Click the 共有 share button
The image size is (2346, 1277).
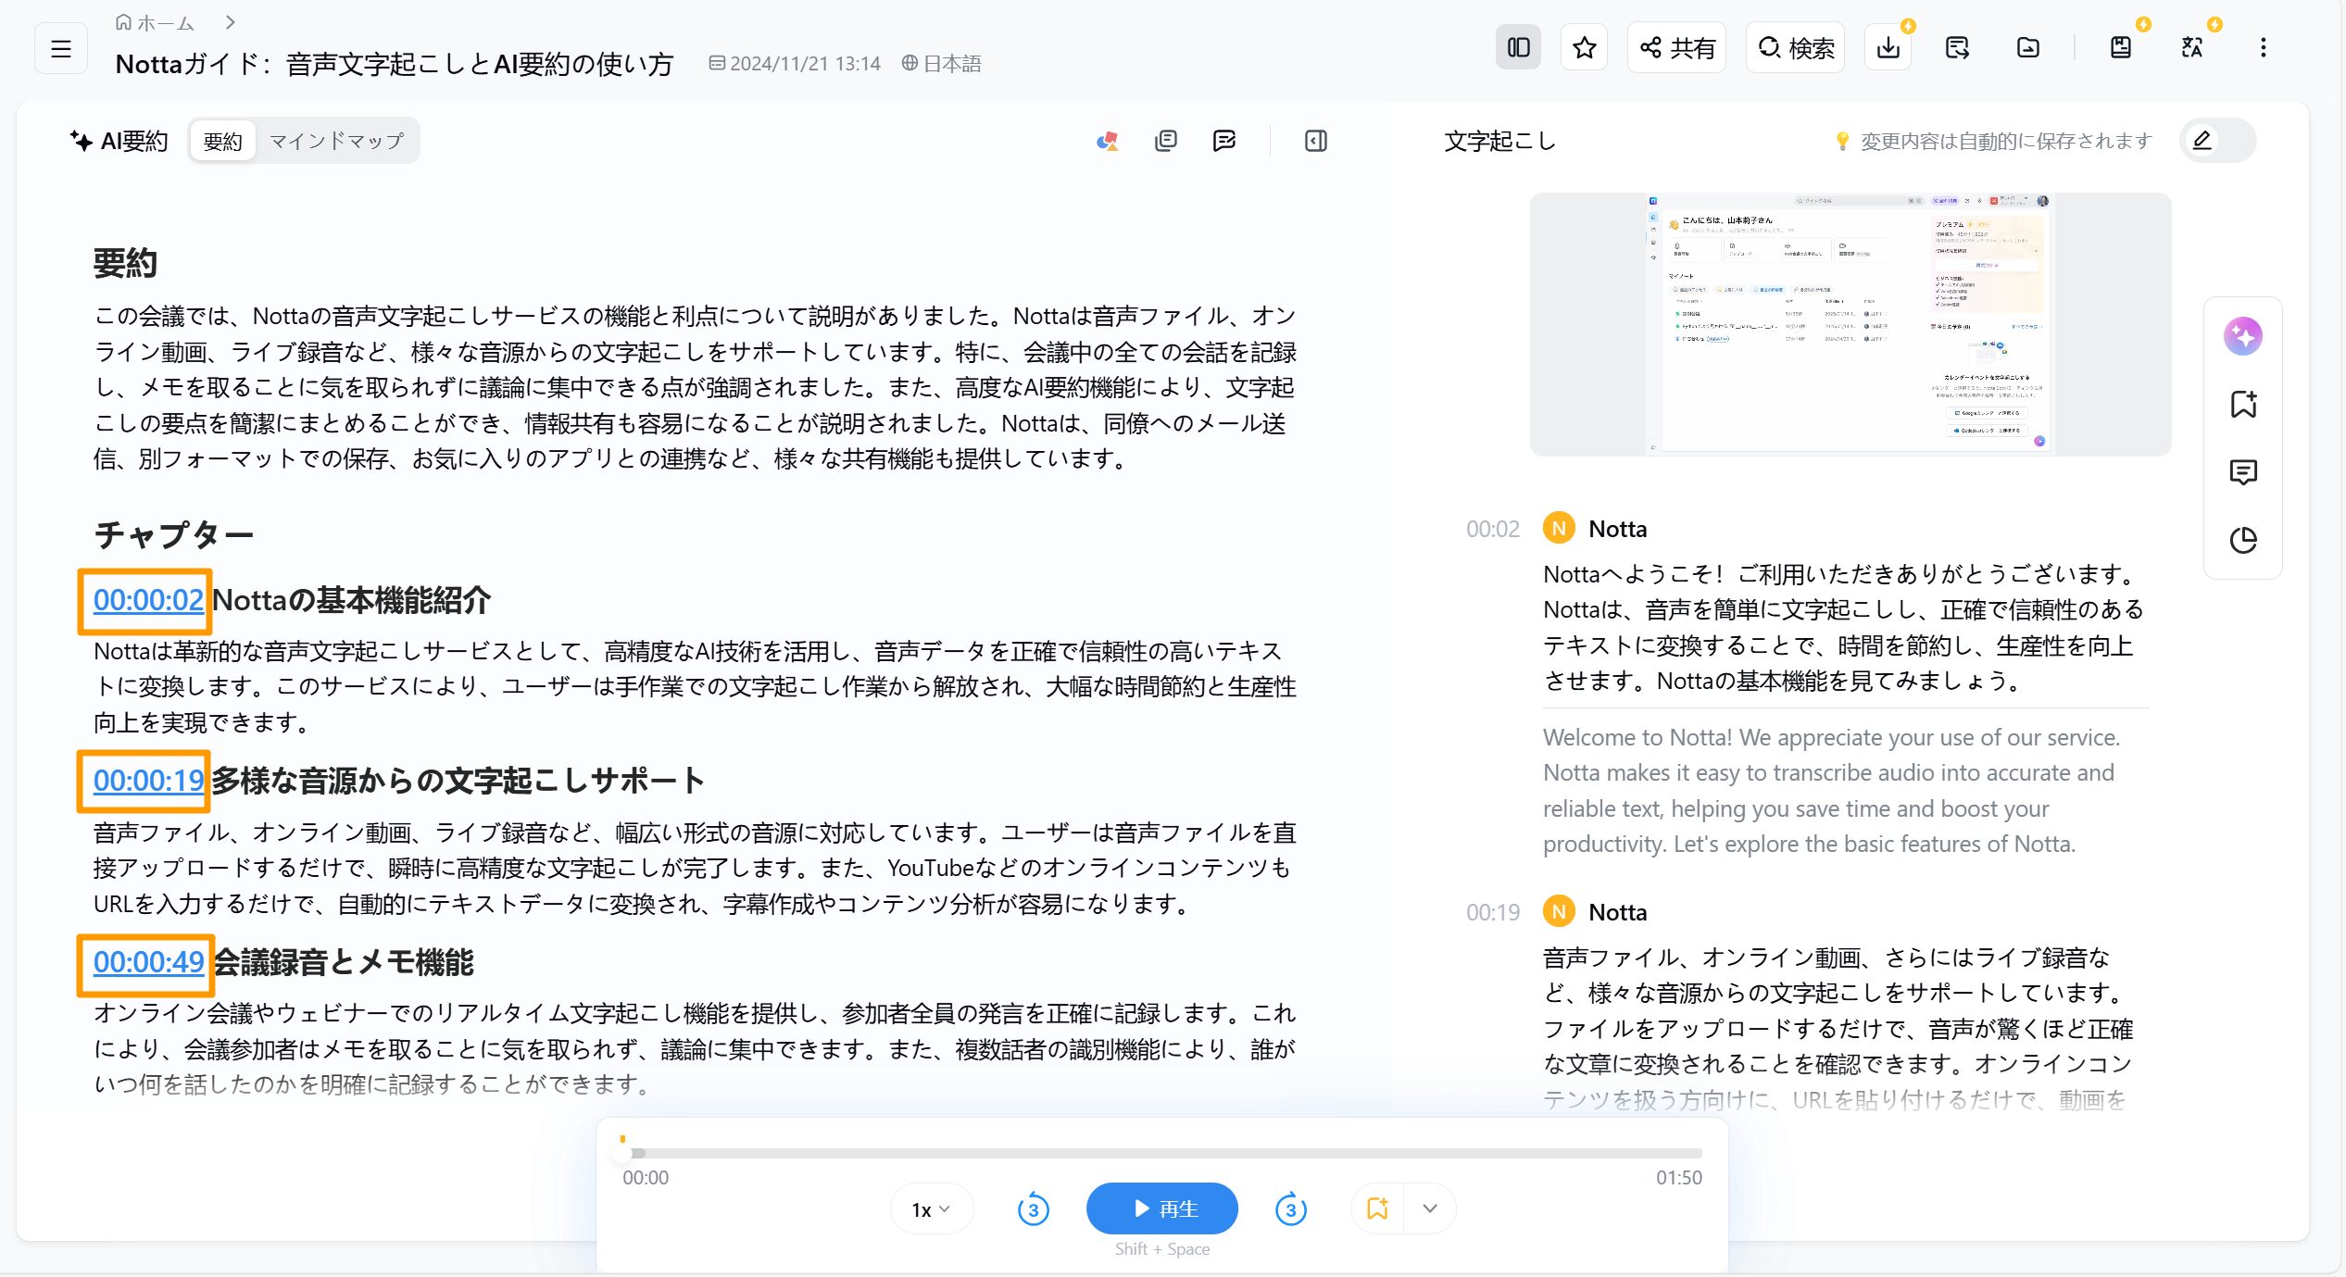click(1677, 47)
